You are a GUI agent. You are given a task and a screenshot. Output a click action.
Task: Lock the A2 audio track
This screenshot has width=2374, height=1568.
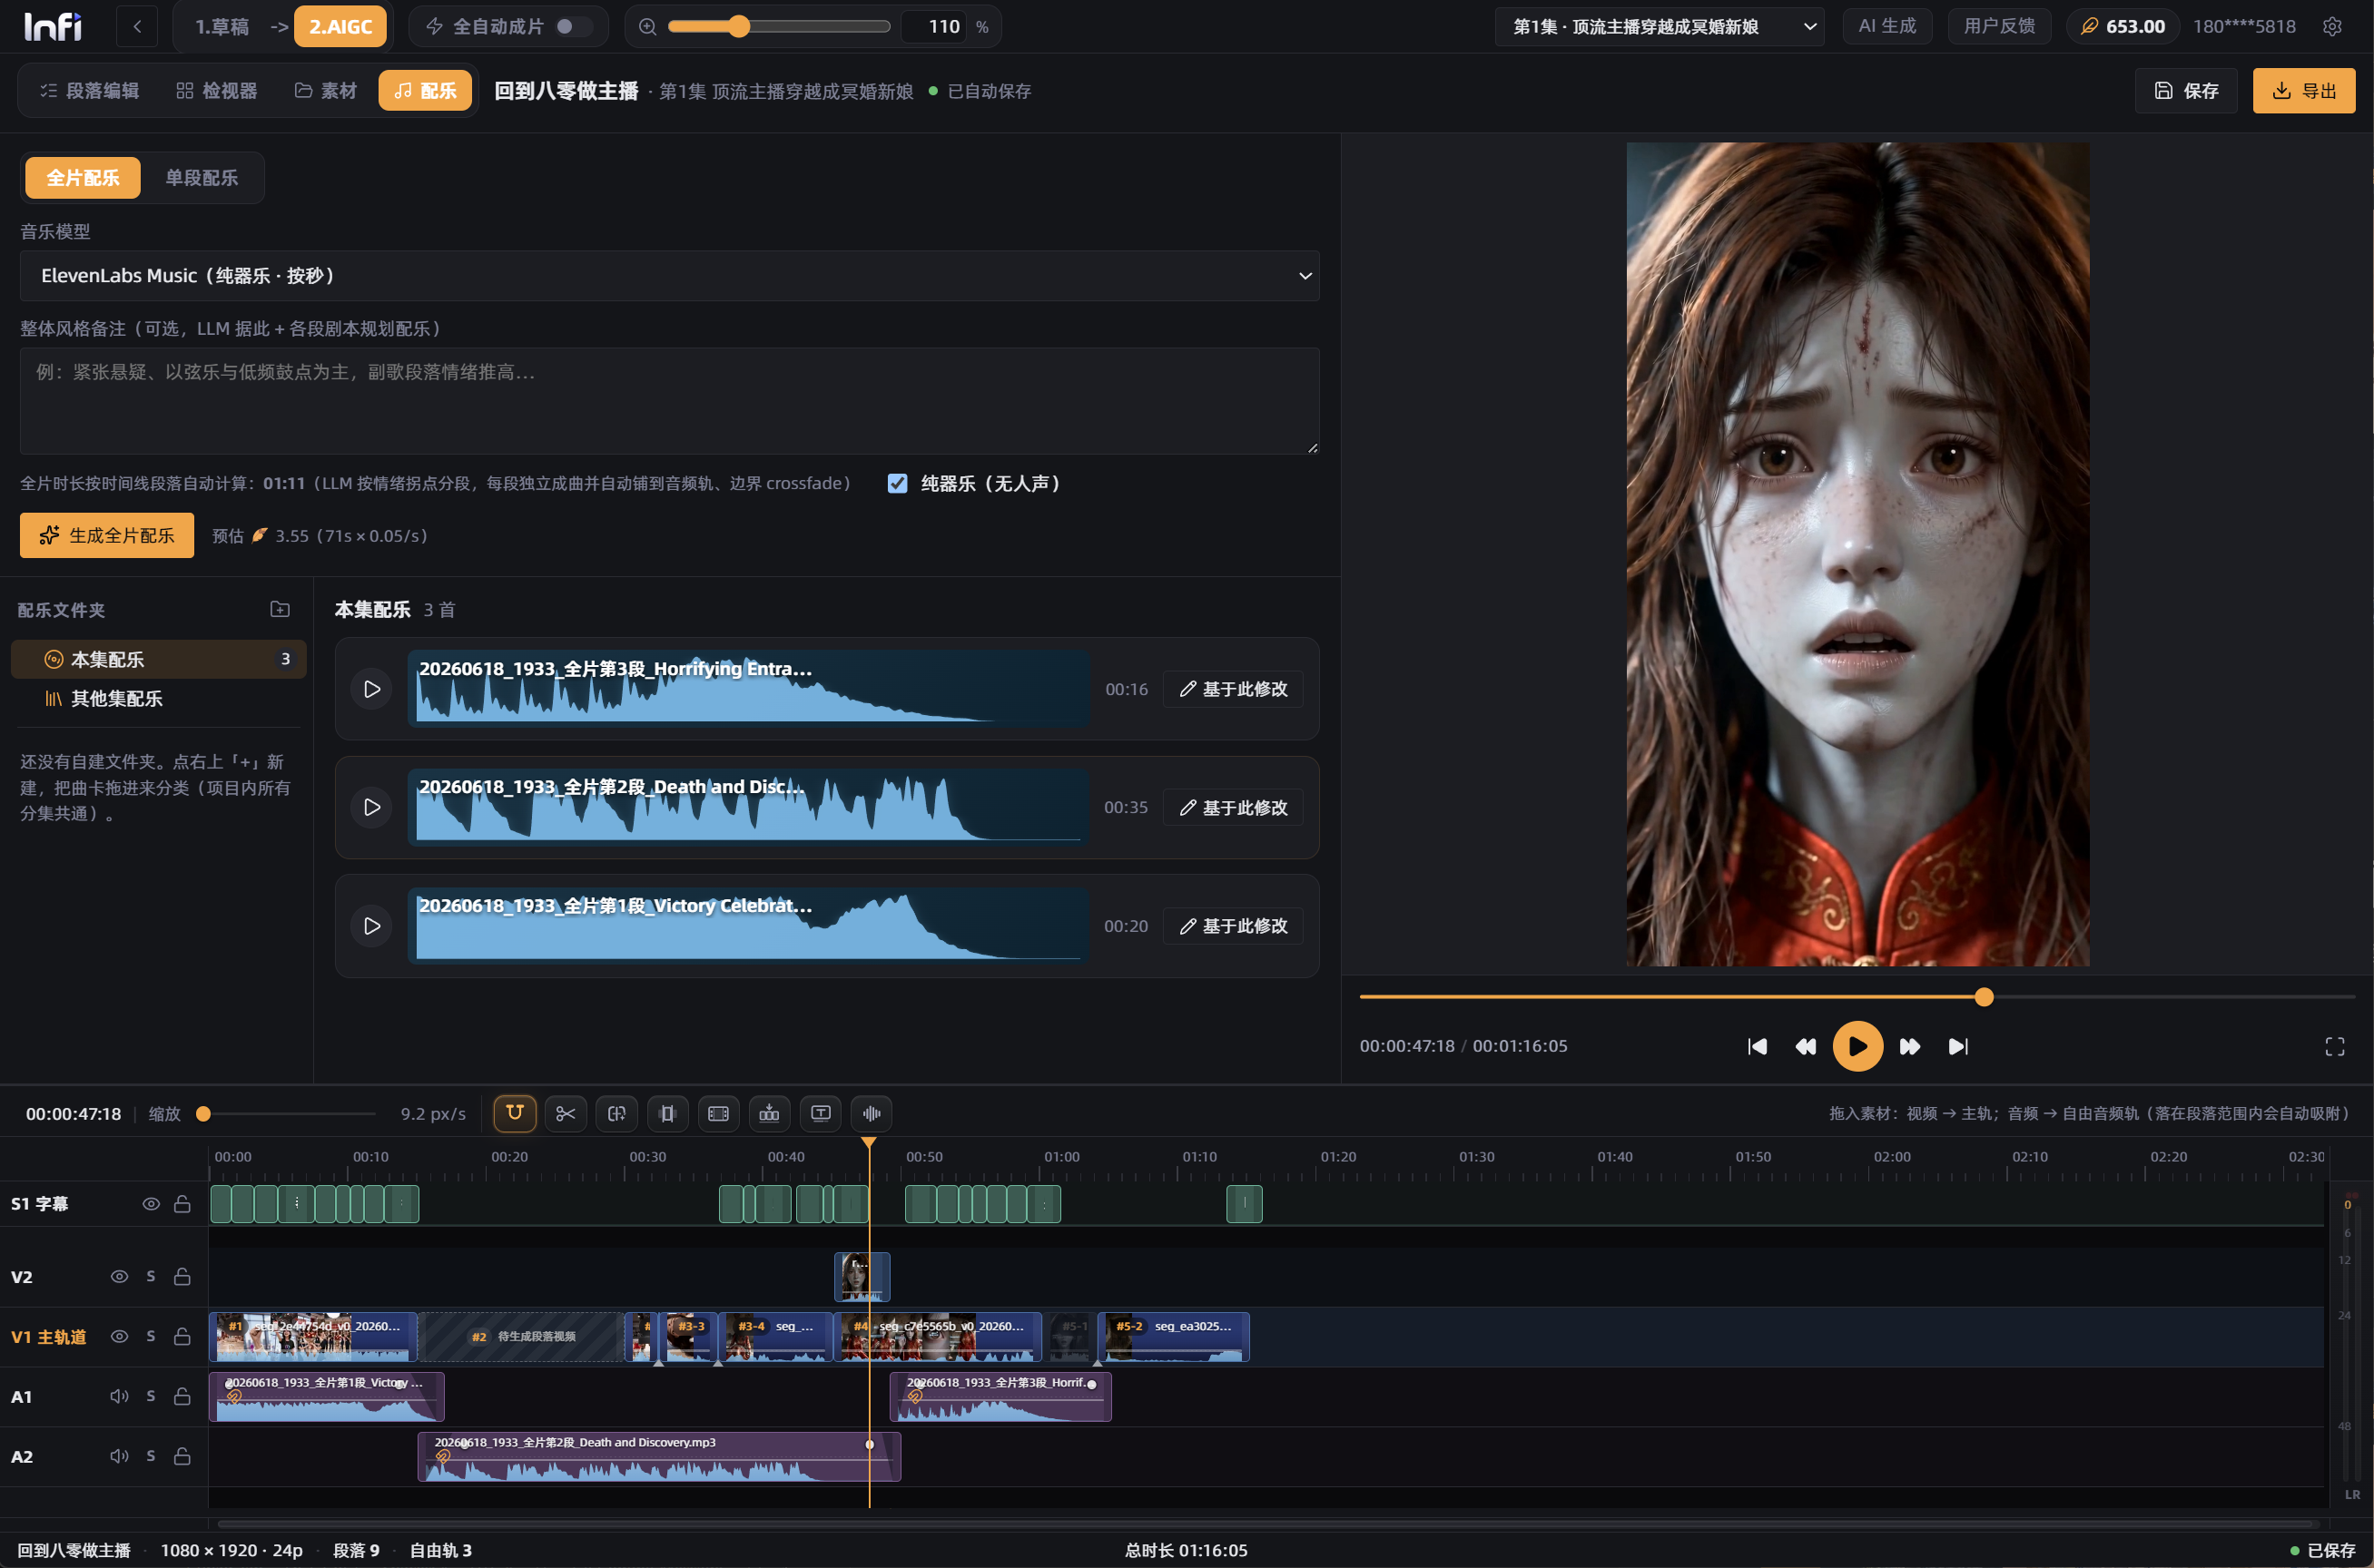click(x=182, y=1456)
